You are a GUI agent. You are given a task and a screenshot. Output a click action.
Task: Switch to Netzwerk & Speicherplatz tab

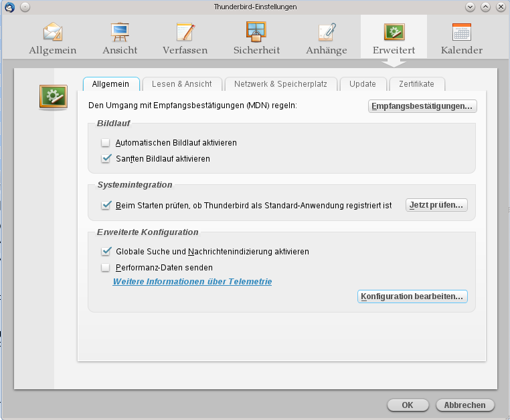tap(280, 84)
